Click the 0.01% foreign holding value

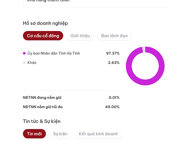click(114, 98)
